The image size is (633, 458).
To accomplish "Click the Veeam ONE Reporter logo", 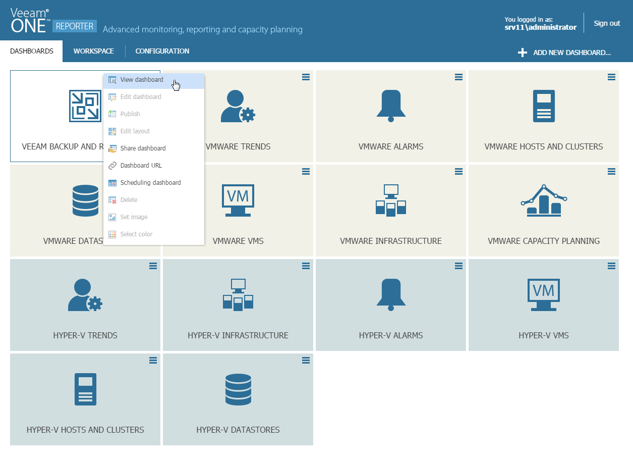I will point(52,21).
